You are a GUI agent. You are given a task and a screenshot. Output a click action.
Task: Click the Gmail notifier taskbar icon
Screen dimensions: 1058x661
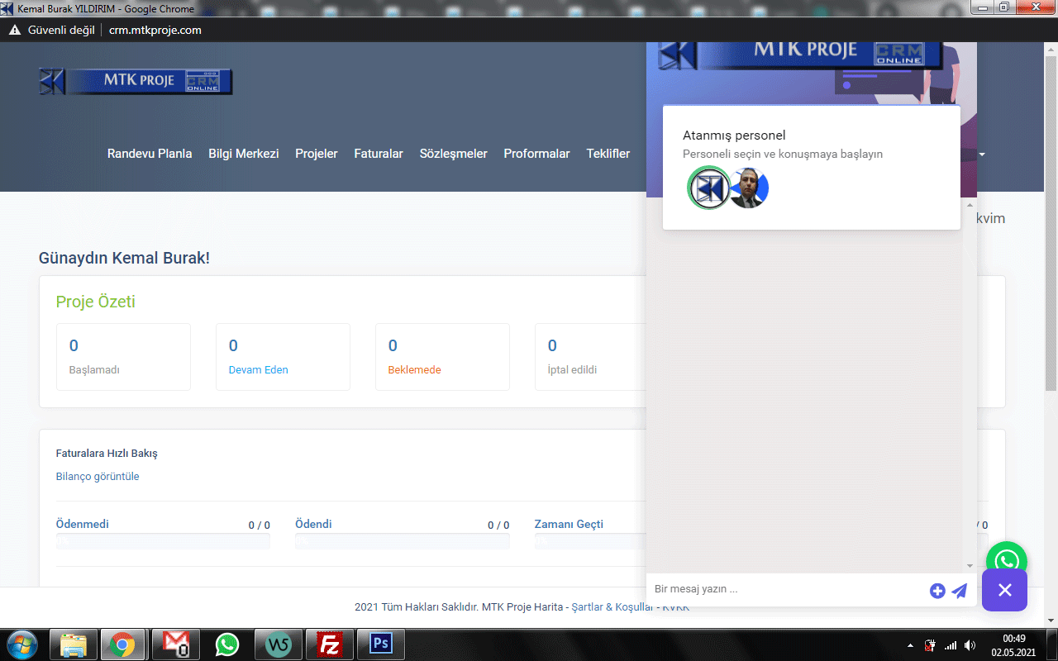pos(176,644)
